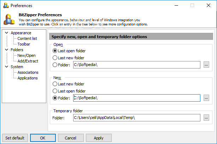Image resolution: width=217 pixels, height=144 pixels.
Task: Click the 'Specify new, open and temporary folder options' header
Action: click(x=131, y=36)
